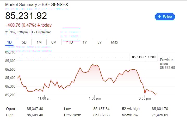Show the 6M chart range
Viewport: 187px width, 122px height.
pos(54,42)
